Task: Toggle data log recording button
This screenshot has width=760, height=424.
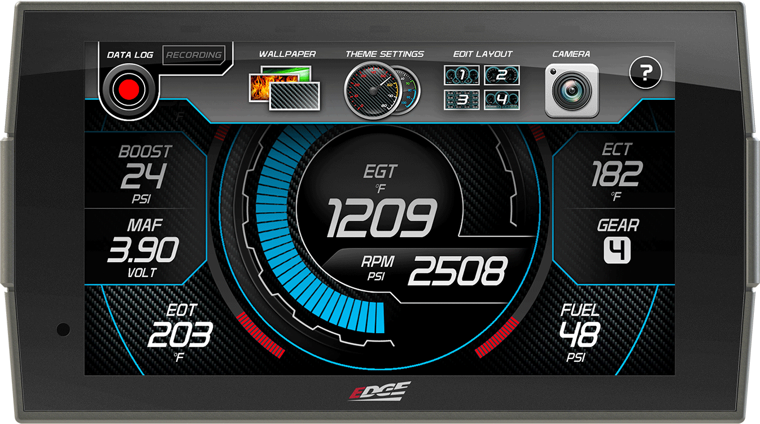Action: pos(129,88)
